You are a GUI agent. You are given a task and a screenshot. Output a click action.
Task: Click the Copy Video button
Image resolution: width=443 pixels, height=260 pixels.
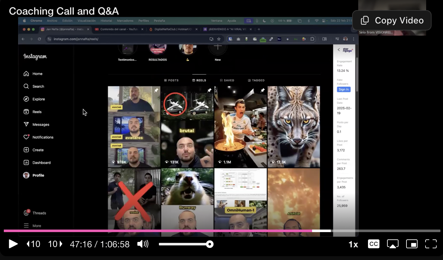pyautogui.click(x=392, y=20)
